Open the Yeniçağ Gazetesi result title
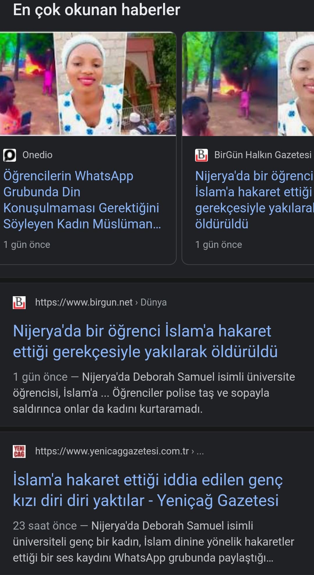 [x=148, y=490]
